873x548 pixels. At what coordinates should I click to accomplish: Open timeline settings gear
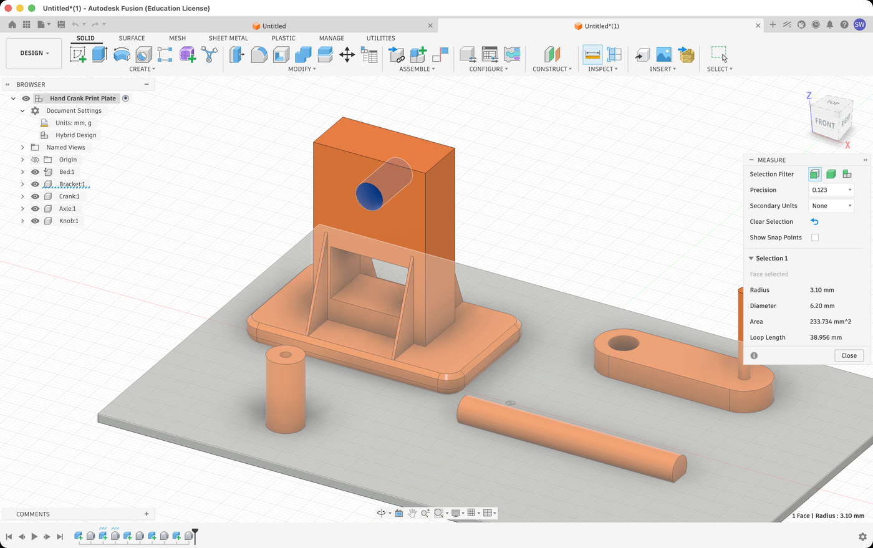862,537
